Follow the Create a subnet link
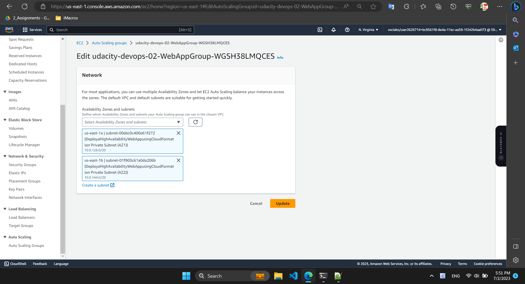The width and height of the screenshot is (525, 284). tap(95, 185)
